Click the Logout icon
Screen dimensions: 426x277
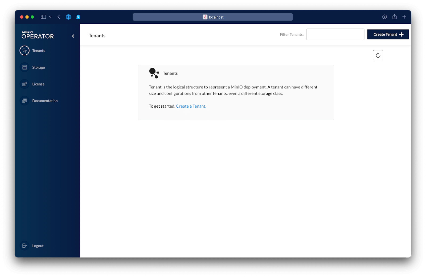[x=24, y=246]
